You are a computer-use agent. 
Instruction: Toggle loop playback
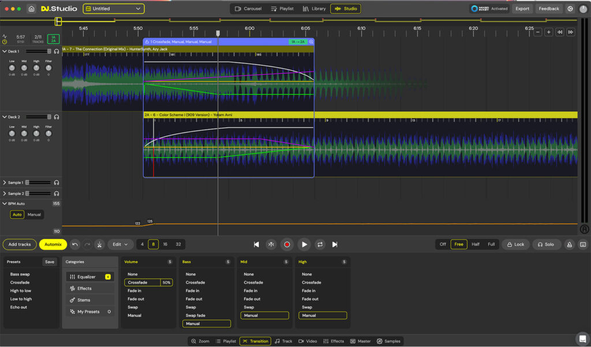320,244
